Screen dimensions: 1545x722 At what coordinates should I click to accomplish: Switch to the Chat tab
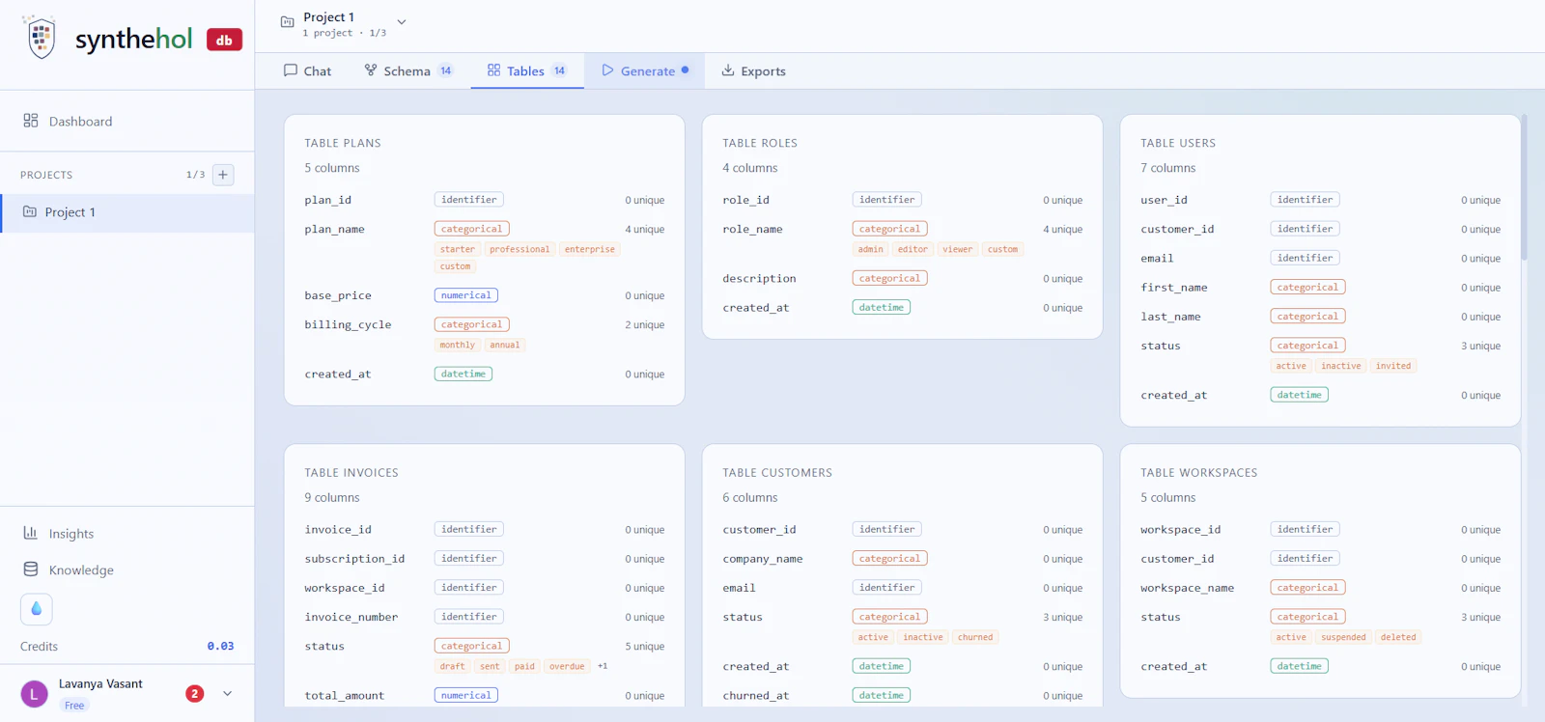pyautogui.click(x=307, y=70)
